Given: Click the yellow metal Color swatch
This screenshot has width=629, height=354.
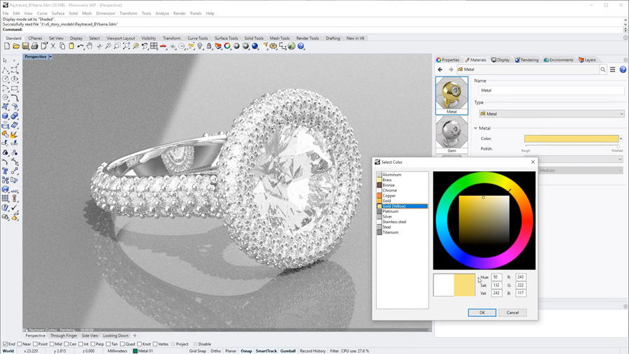Looking at the screenshot, I should click(x=571, y=139).
